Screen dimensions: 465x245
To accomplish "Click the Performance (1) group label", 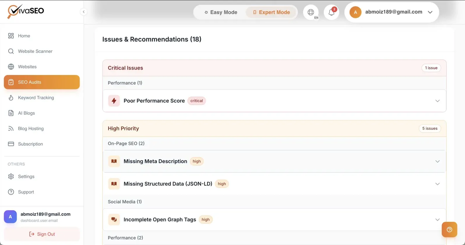I will tap(125, 83).
